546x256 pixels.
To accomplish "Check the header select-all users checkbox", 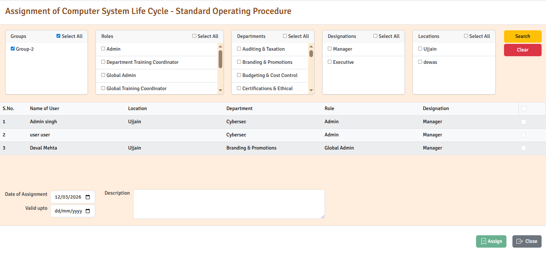I will coord(524,109).
